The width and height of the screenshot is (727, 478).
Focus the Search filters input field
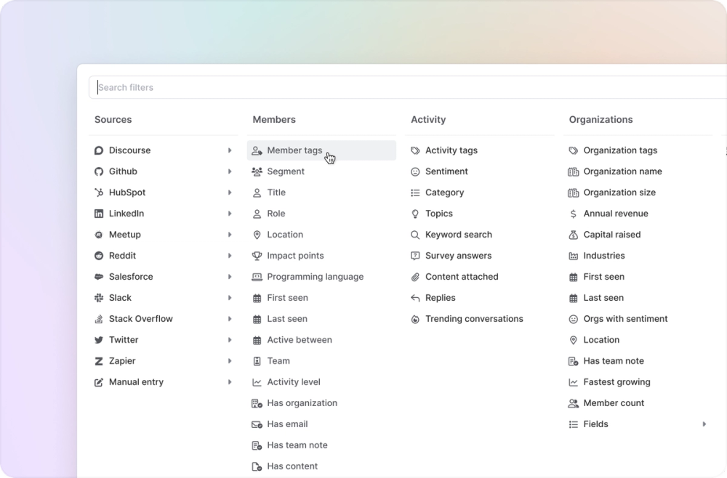point(408,88)
